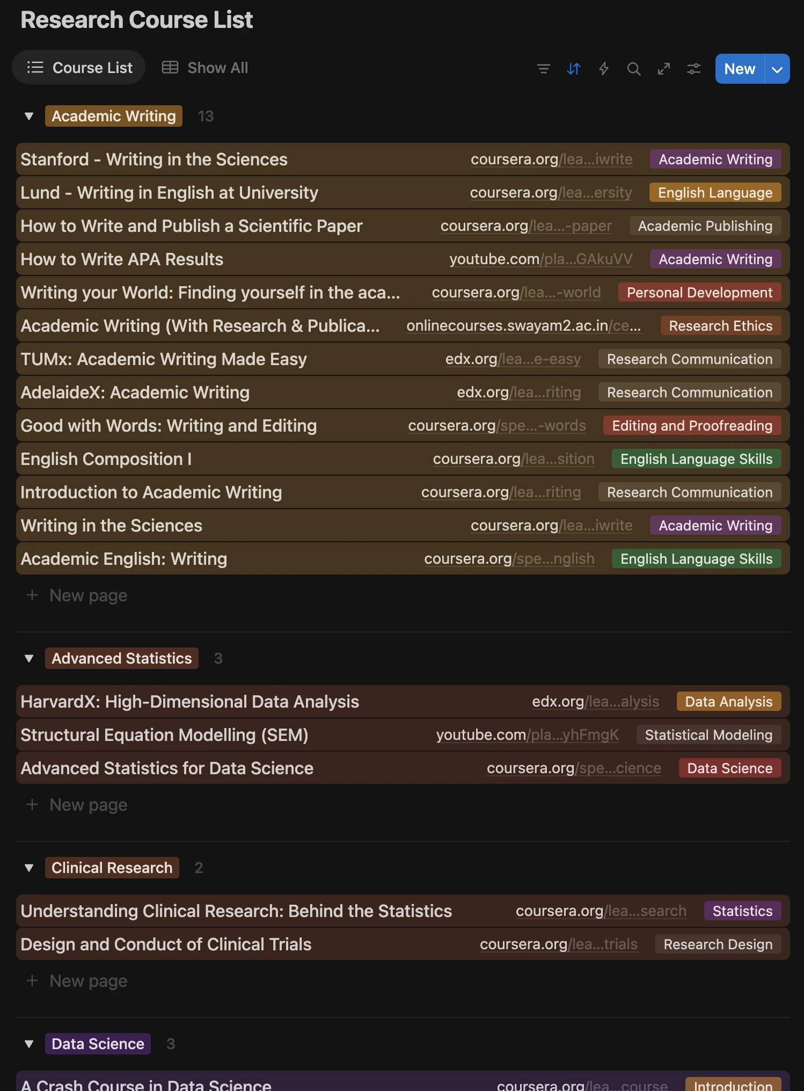Click the Academic Publishing tag
This screenshot has width=804, height=1091.
(x=705, y=226)
